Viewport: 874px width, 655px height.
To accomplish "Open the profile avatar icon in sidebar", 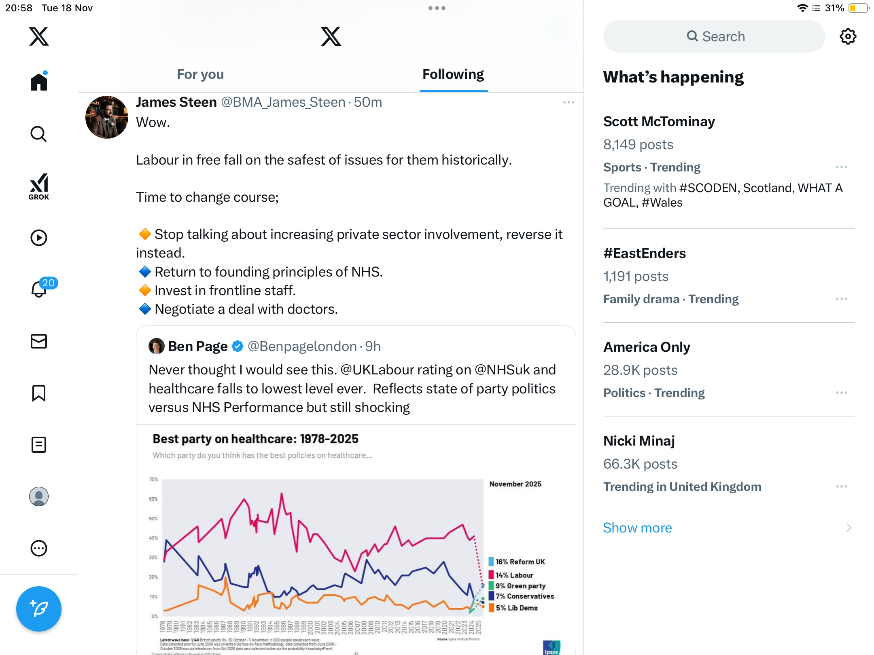I will coord(39,497).
